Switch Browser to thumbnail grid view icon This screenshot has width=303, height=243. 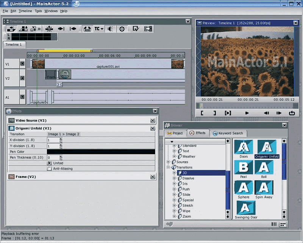point(283,224)
